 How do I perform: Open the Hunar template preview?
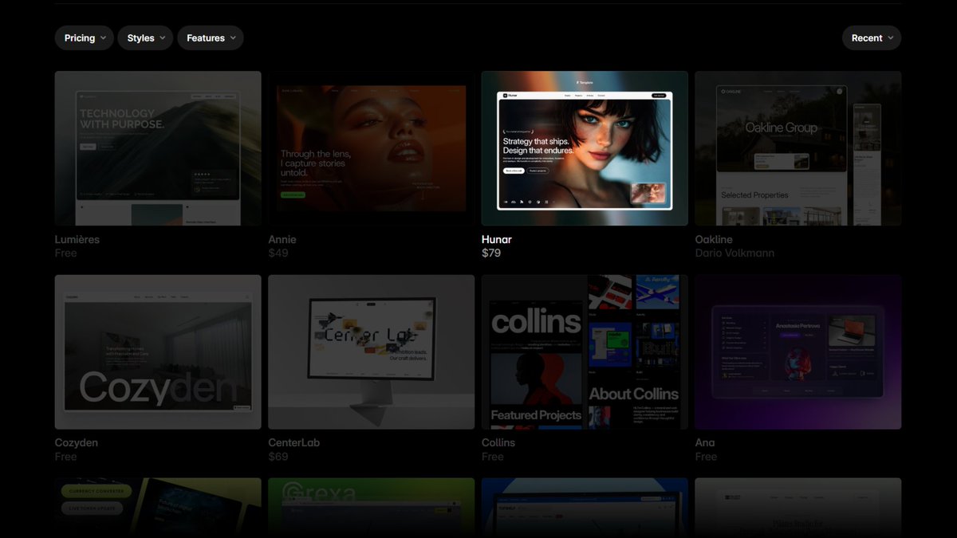pos(585,148)
